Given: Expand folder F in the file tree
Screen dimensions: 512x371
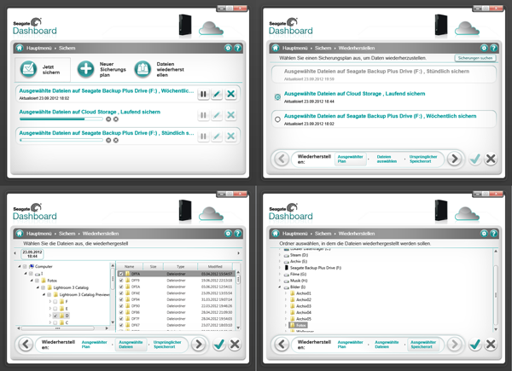Looking at the screenshot, I should pos(50,302).
